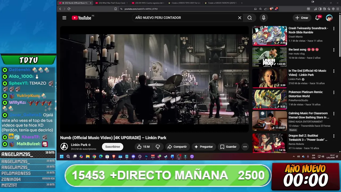Subscribe using the Suscribirse button
341x192 pixels.
tap(112, 147)
